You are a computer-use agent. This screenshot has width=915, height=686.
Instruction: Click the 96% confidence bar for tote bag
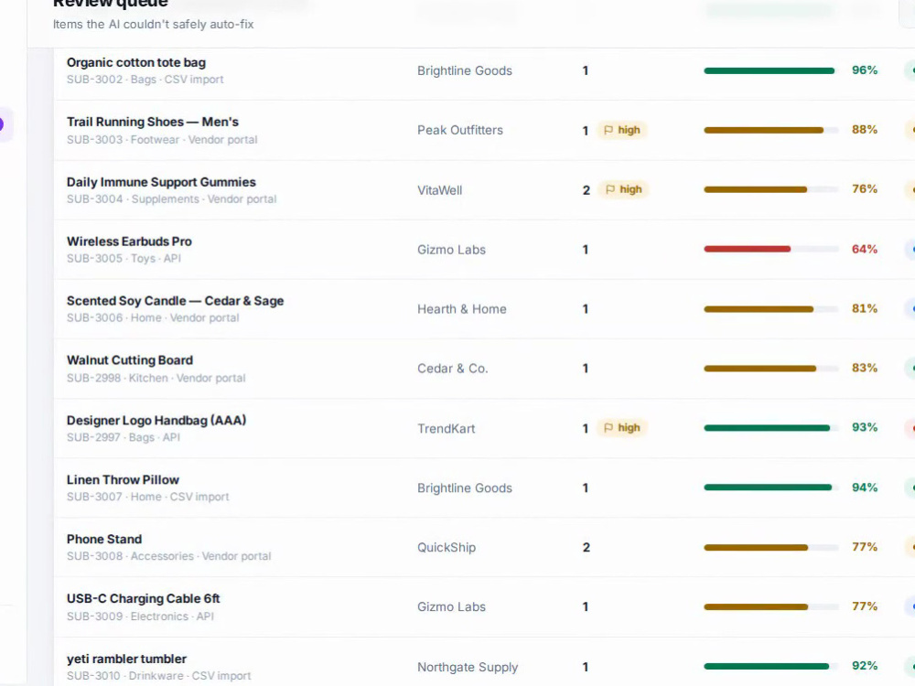coord(770,70)
